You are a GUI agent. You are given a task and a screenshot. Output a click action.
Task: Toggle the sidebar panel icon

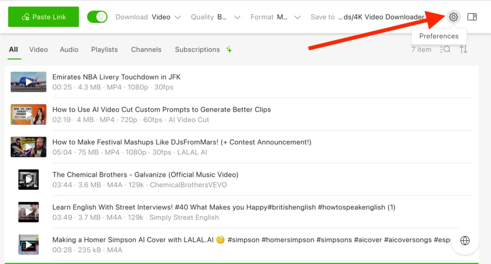click(472, 17)
